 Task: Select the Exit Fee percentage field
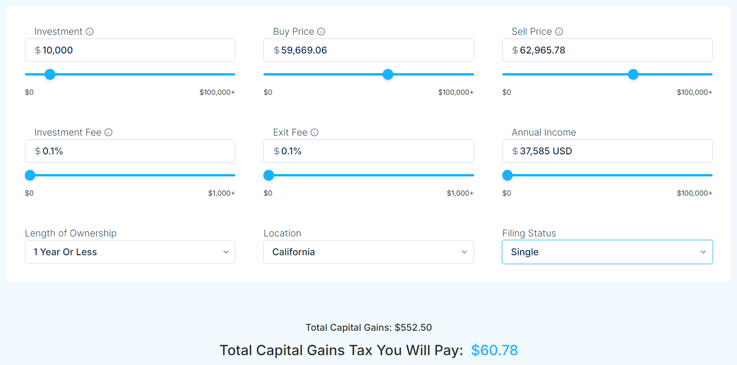pos(368,151)
